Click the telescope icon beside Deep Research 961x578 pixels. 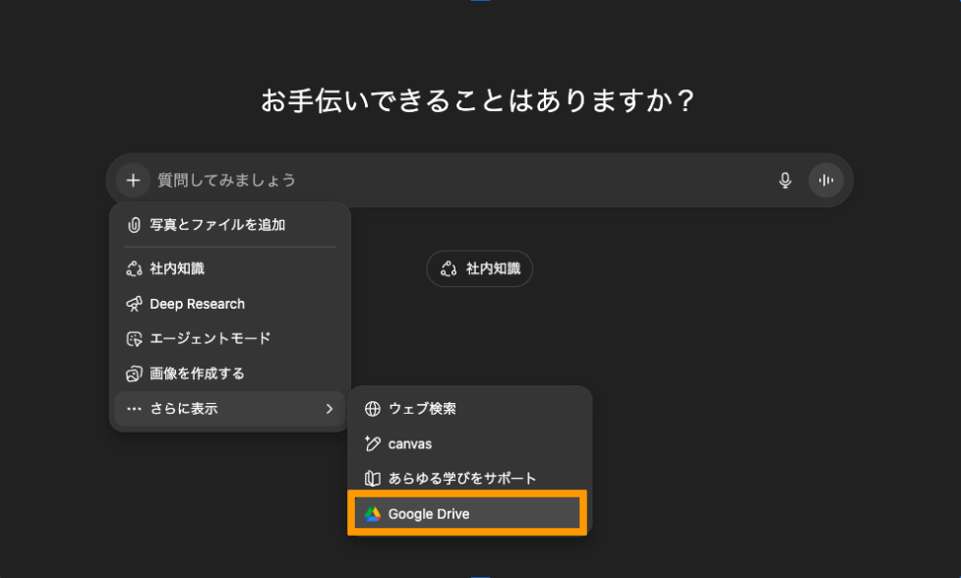pyautogui.click(x=134, y=304)
